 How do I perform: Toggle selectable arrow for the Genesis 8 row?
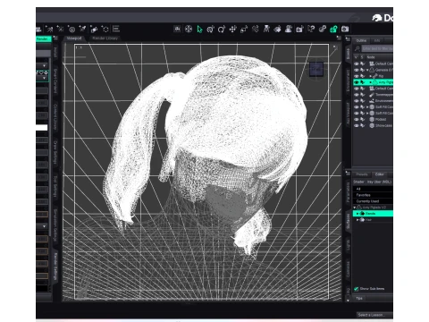click(x=363, y=70)
